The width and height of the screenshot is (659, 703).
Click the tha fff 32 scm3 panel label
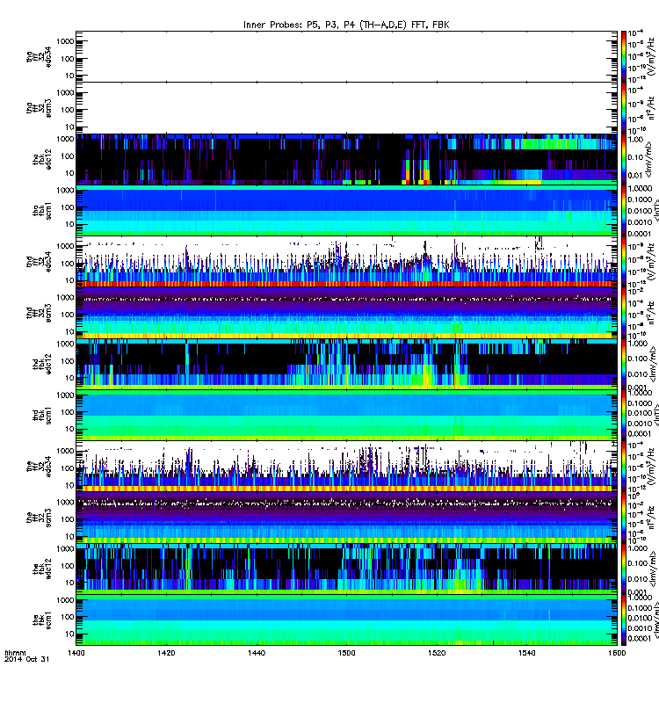39,108
